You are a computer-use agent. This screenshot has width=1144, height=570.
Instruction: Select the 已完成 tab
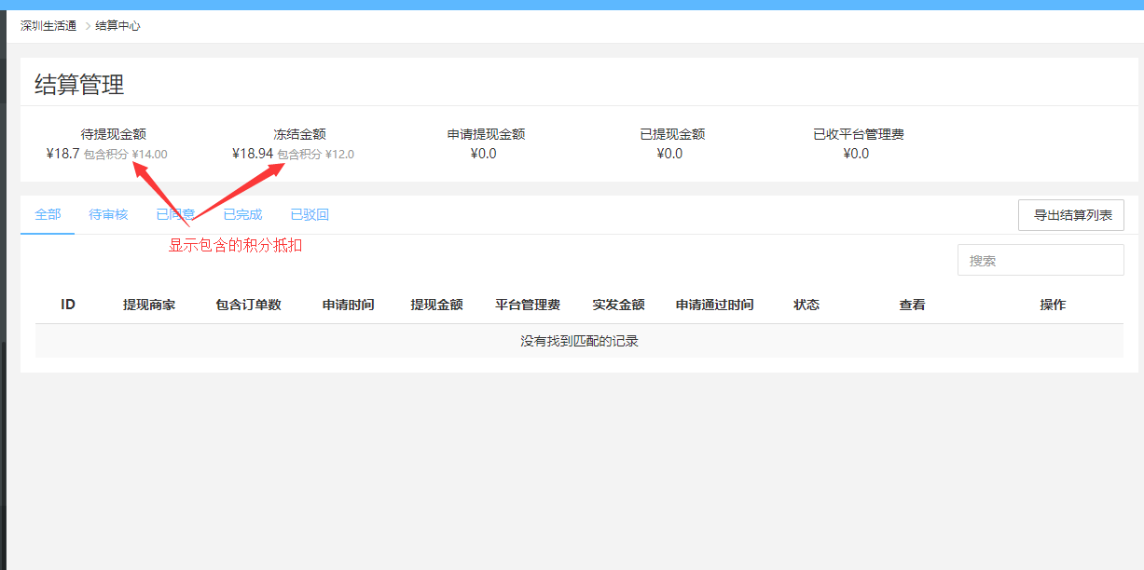241,214
